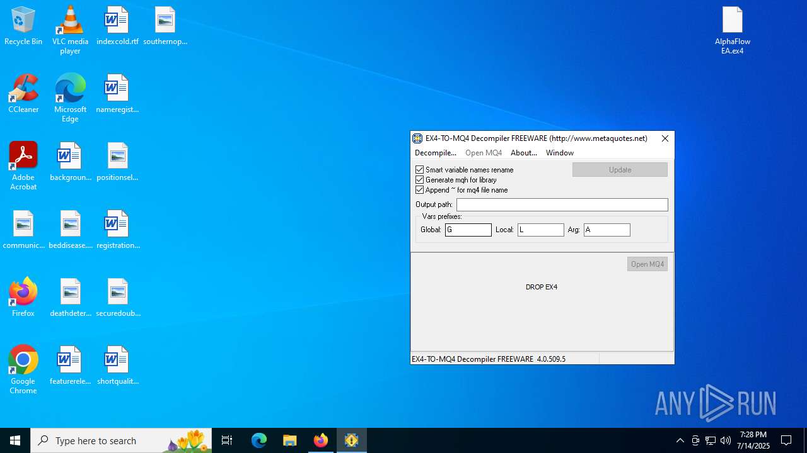Click the taskbar search box
The height and width of the screenshot is (453, 807).
point(121,440)
